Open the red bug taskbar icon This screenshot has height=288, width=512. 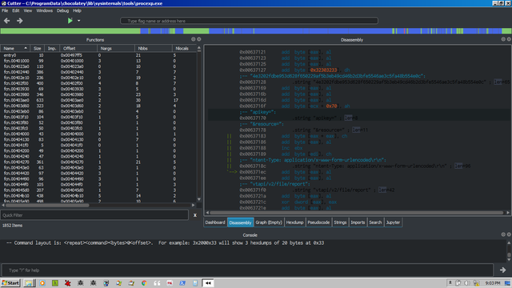coord(67,283)
